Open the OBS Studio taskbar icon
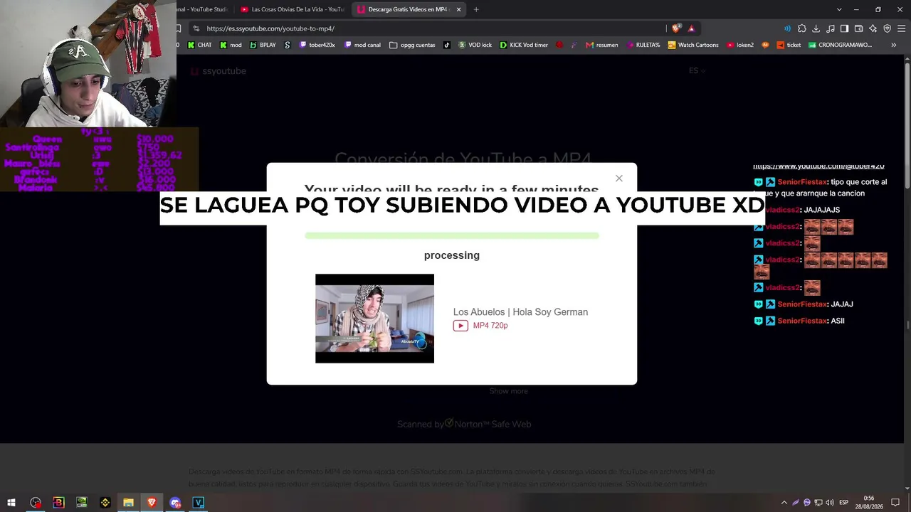Screen dimensions: 911x512 [36, 503]
